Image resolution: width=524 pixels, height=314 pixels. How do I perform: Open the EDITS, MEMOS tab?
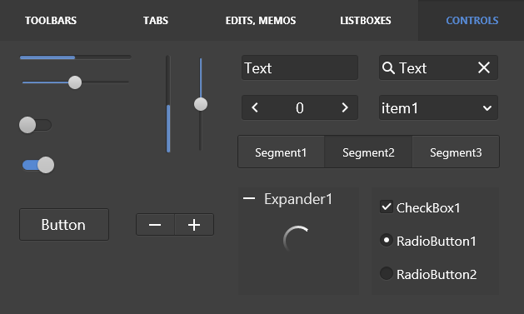261,20
